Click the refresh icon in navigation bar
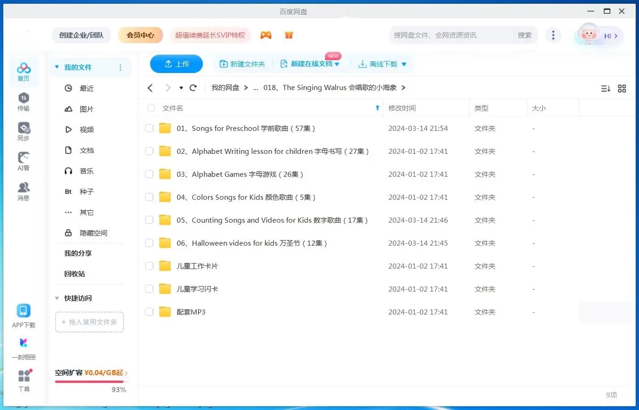639x410 pixels. click(193, 88)
